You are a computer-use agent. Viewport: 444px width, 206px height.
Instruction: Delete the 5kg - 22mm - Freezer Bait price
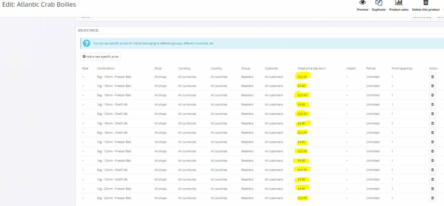[x=432, y=198]
